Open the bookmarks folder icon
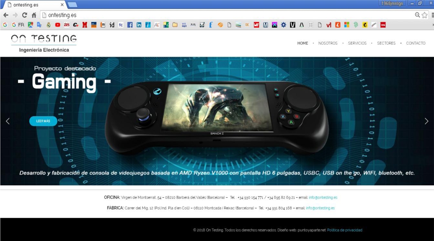This screenshot has width=434, height=241. (175, 25)
